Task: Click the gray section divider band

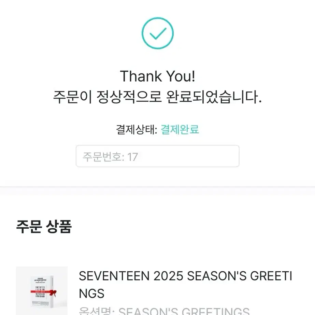Action: pos(158,191)
